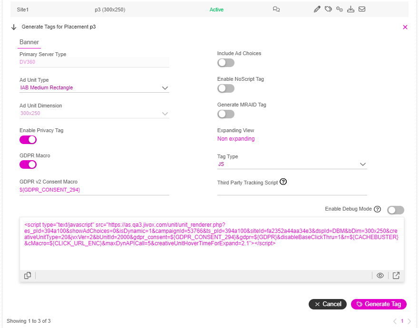Screen dimensions: 419x328
Task: Select the Site1 cell in the row
Action: pyautogui.click(x=23, y=10)
